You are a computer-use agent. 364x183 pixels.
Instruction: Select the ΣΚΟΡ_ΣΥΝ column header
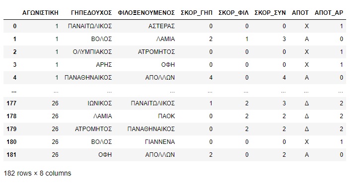click(x=270, y=13)
